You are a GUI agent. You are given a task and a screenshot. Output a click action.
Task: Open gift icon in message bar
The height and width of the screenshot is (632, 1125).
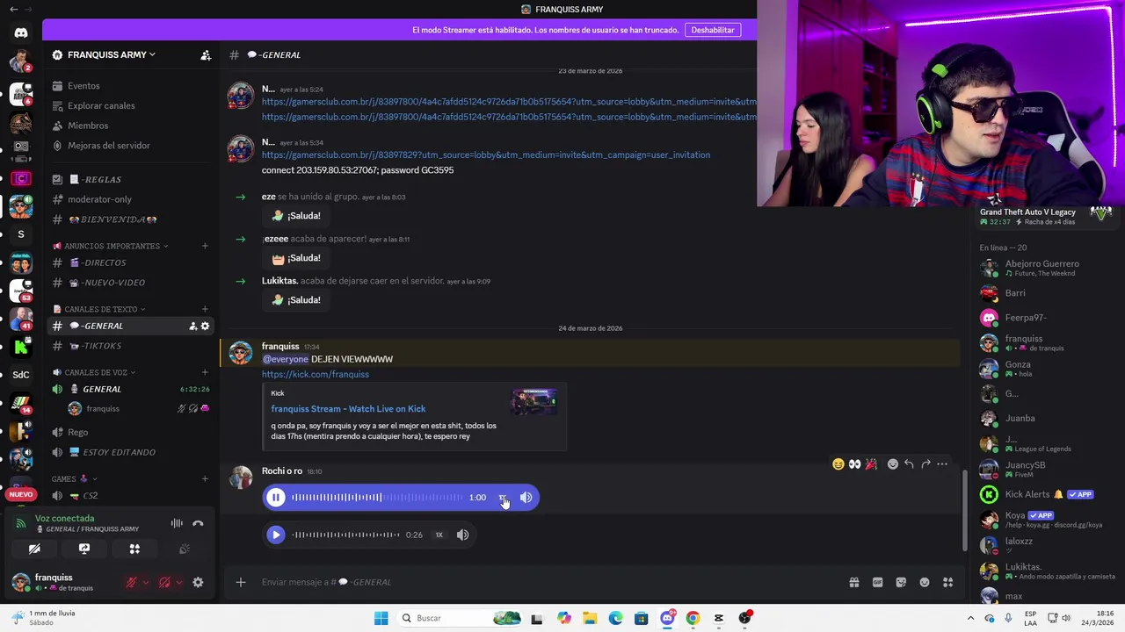(x=853, y=582)
